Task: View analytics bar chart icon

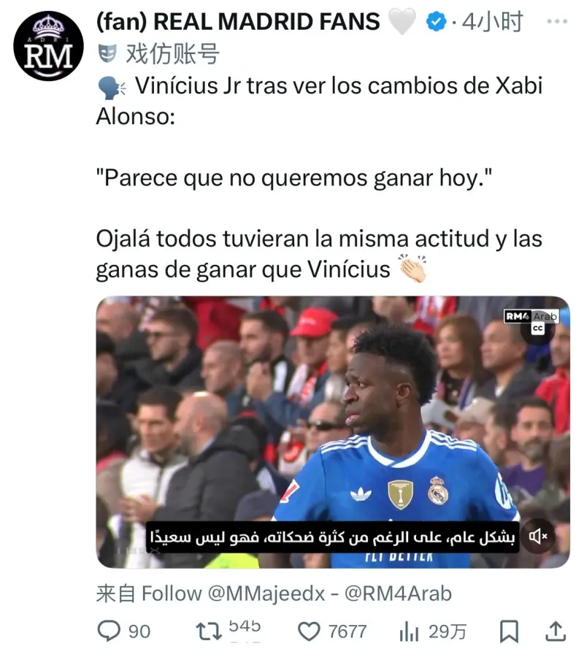Action: click(409, 631)
